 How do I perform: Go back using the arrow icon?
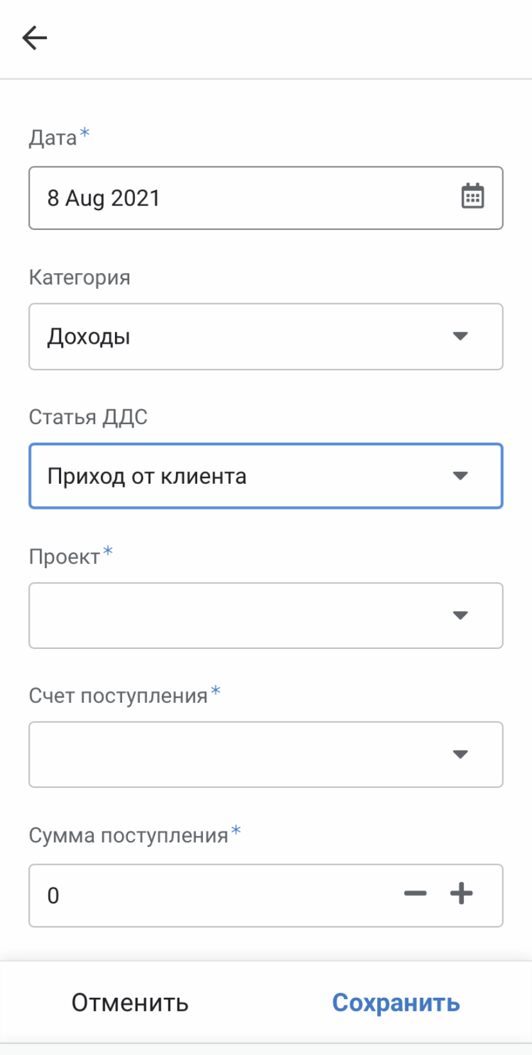point(35,38)
